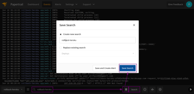Viewport: 194px width, 94px height.
Task: Click Save and Create Alert
Action: (x=105, y=68)
